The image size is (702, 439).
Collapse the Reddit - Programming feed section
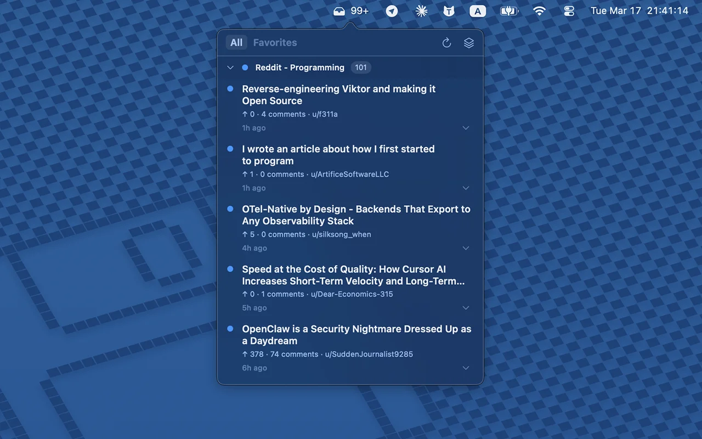(x=230, y=67)
